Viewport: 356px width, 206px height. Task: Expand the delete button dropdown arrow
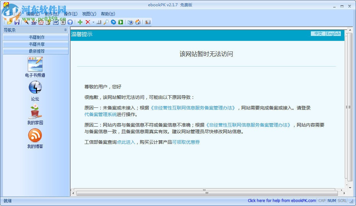click(93, 22)
